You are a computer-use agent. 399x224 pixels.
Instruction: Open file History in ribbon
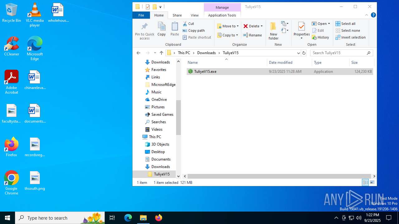(320, 37)
